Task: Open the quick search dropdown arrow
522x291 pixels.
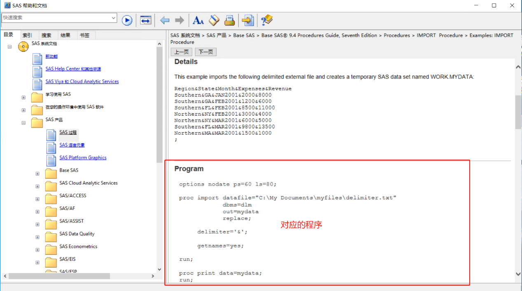Action: [114, 18]
